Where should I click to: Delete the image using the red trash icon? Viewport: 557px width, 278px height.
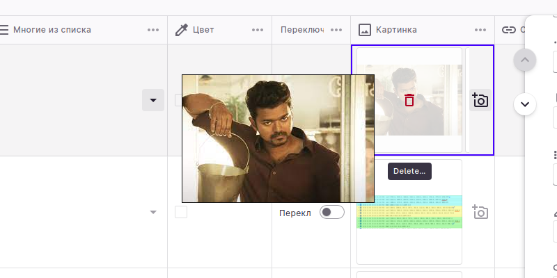pyautogui.click(x=409, y=100)
